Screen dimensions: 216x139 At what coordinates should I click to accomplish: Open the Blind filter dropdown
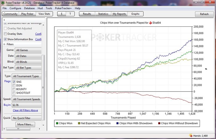pyautogui.click(x=28, y=62)
